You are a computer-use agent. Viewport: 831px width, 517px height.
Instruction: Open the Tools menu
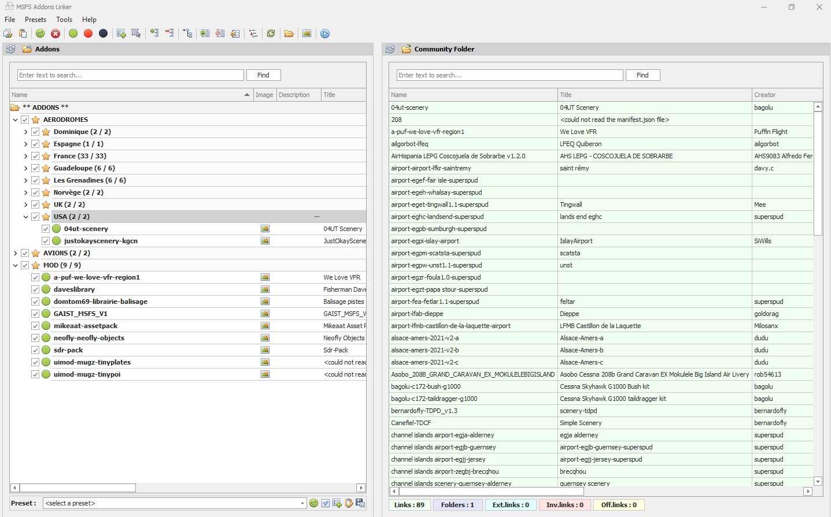click(64, 20)
